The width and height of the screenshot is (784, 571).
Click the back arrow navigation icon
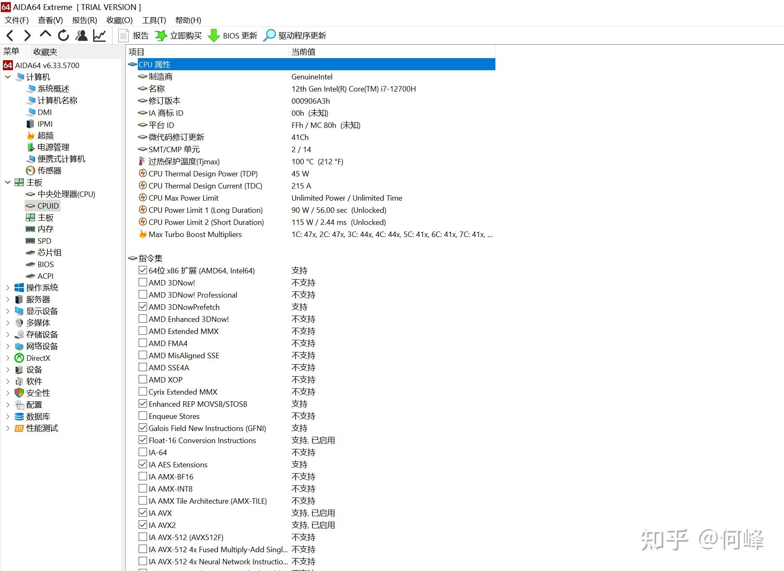9,36
